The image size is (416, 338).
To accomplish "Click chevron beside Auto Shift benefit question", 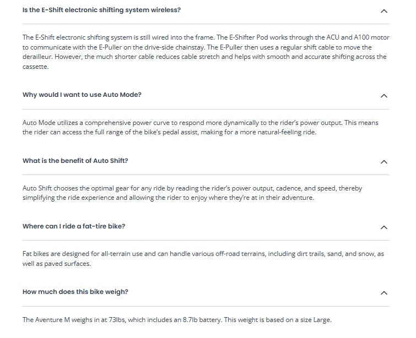I will click(x=384, y=161).
